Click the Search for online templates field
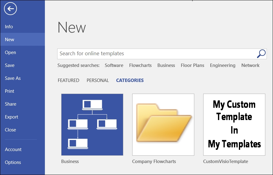 [162, 54]
